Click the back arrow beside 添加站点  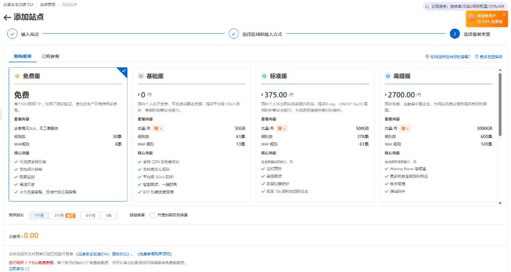7,17
